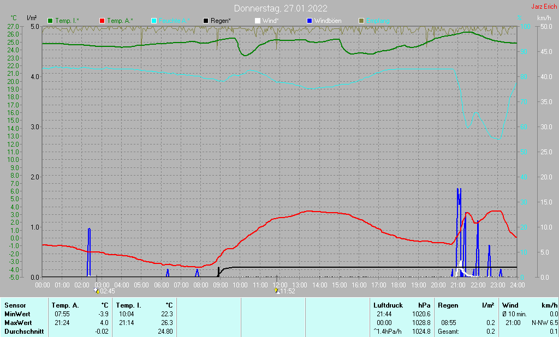Click the 'Wind' column header in the table
Image resolution: width=559 pixels, height=337 pixels.
510,305
